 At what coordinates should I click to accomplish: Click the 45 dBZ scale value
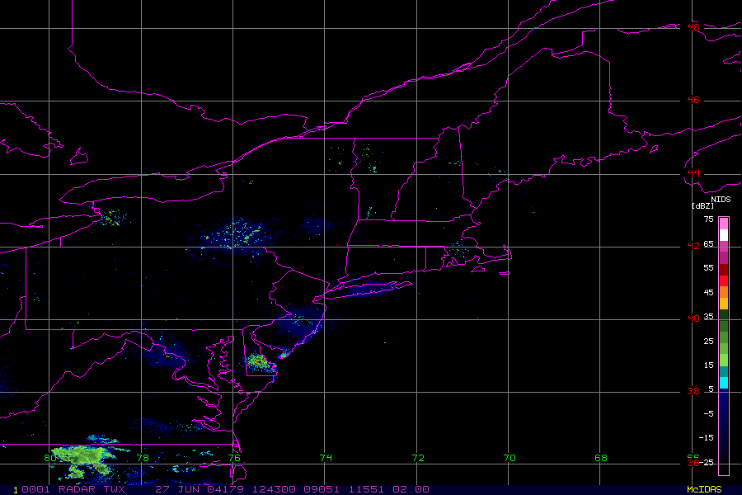[708, 292]
